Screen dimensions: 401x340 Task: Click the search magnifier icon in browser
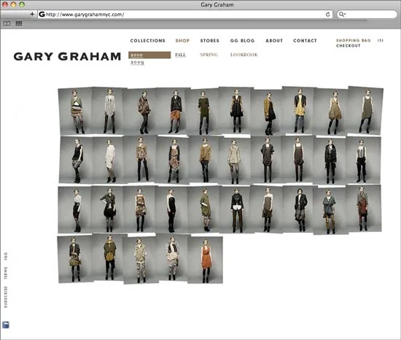coord(342,15)
